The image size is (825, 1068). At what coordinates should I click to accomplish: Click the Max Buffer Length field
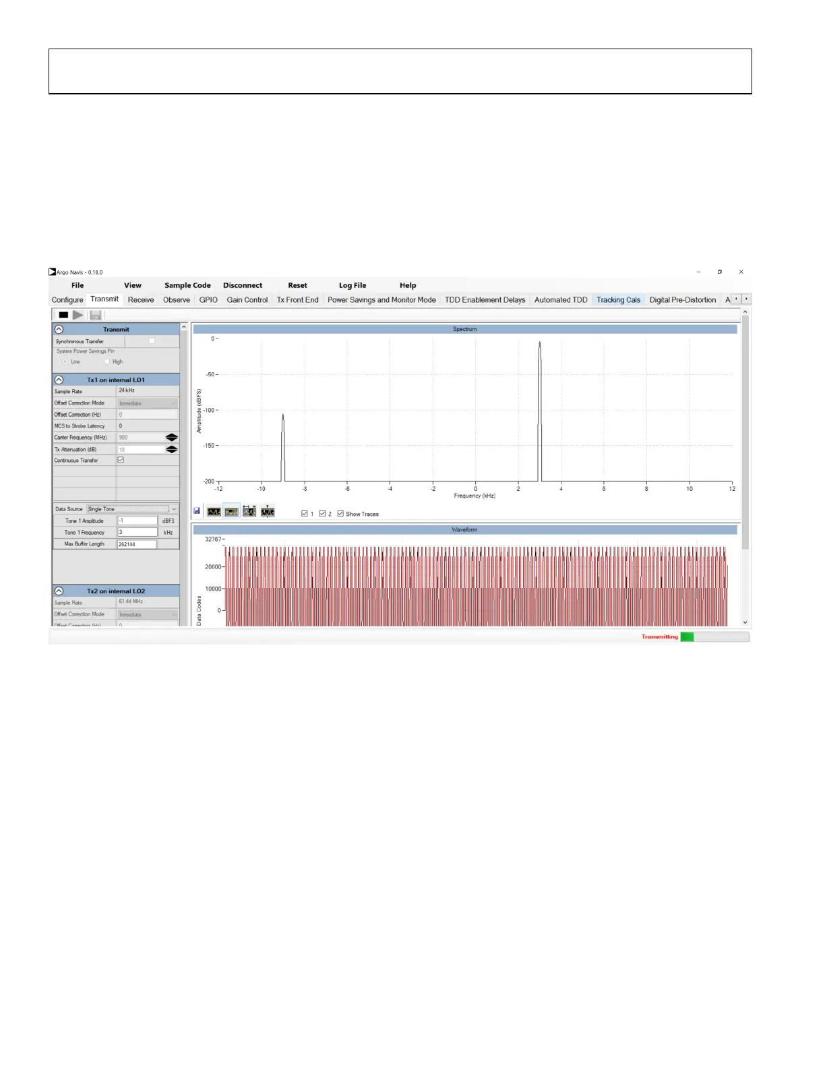pos(137,543)
